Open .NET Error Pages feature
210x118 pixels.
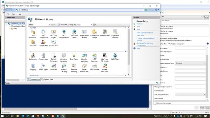53,34
